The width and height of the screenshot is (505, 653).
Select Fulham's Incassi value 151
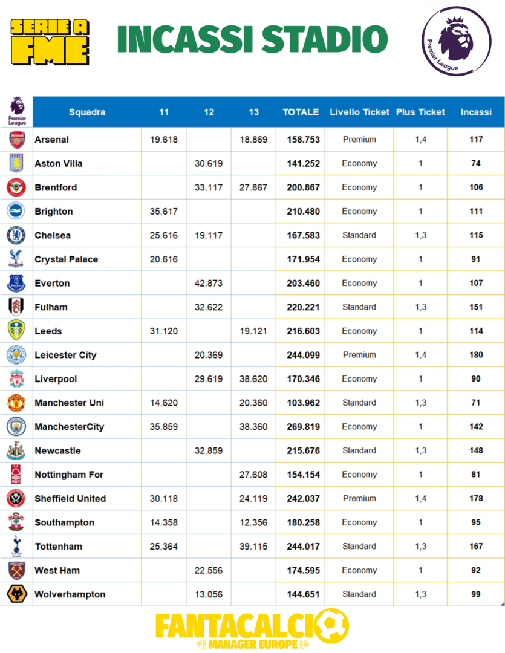(476, 307)
